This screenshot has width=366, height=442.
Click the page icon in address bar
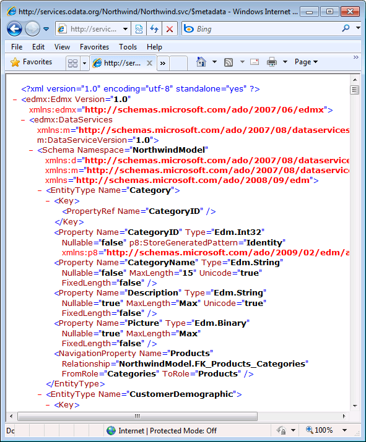click(x=62, y=29)
